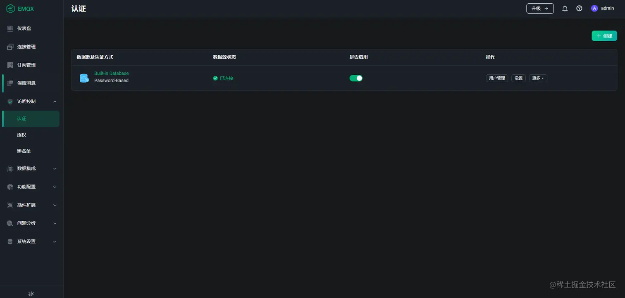Open the help question mark icon
The height and width of the screenshot is (298, 625).
coord(579,8)
